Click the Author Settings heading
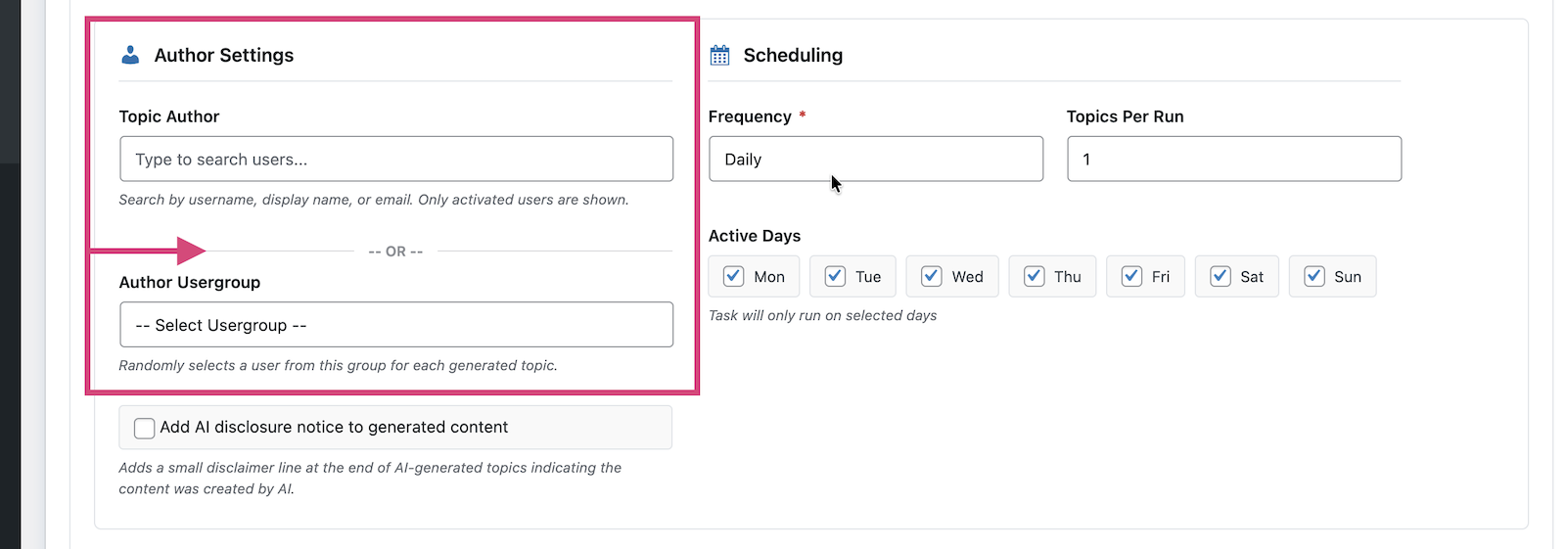Screen dimensions: 1566x549 tap(223, 55)
